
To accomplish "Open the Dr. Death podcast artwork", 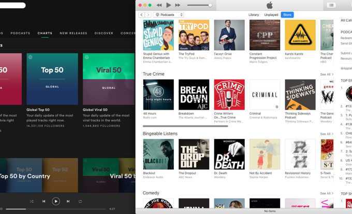I will click(229, 154).
